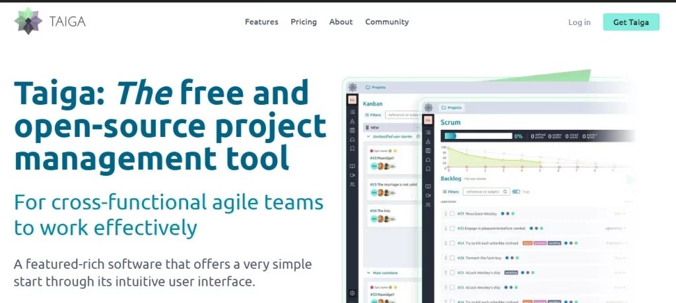Check the box for story #29 Resucitace Westley
This screenshot has width=676, height=303.
(x=452, y=213)
